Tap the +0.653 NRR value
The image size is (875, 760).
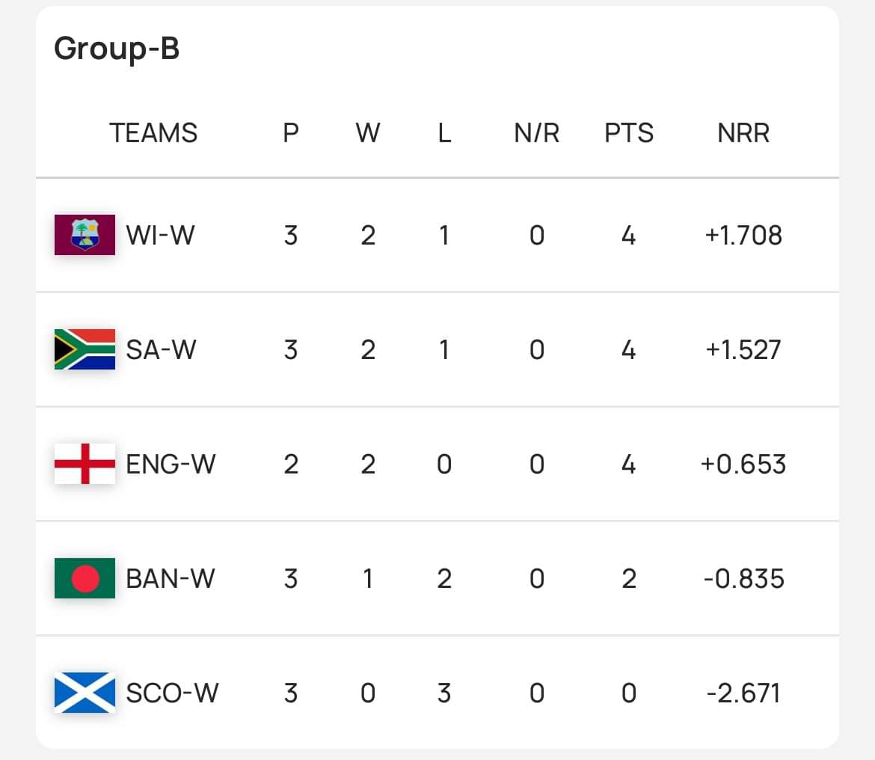pyautogui.click(x=743, y=464)
